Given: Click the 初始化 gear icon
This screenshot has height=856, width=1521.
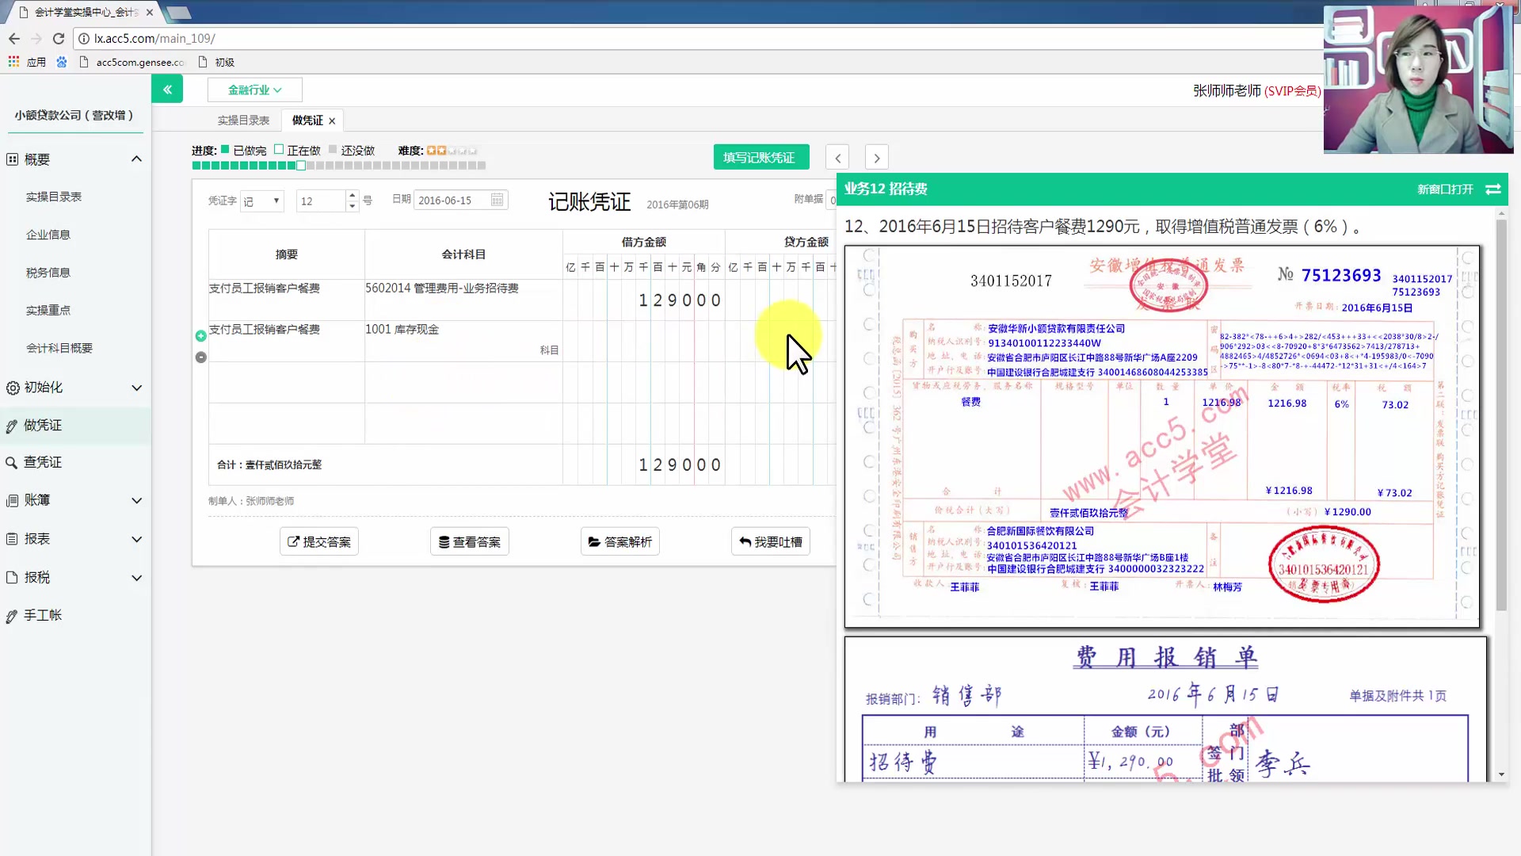Looking at the screenshot, I should coord(11,388).
